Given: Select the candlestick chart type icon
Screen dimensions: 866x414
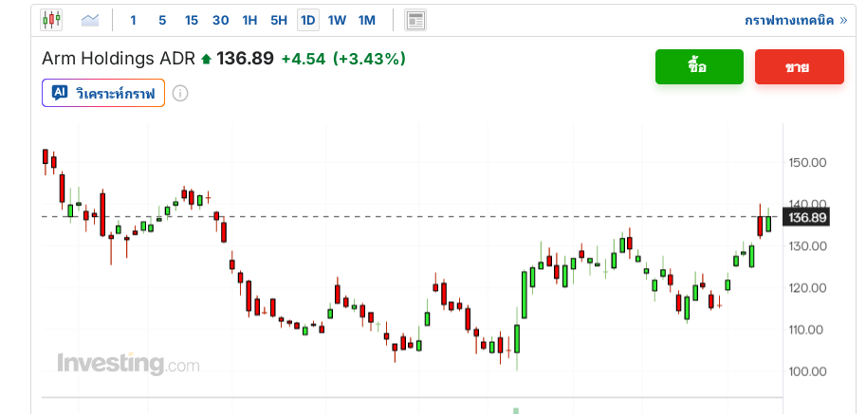Looking at the screenshot, I should tap(51, 21).
